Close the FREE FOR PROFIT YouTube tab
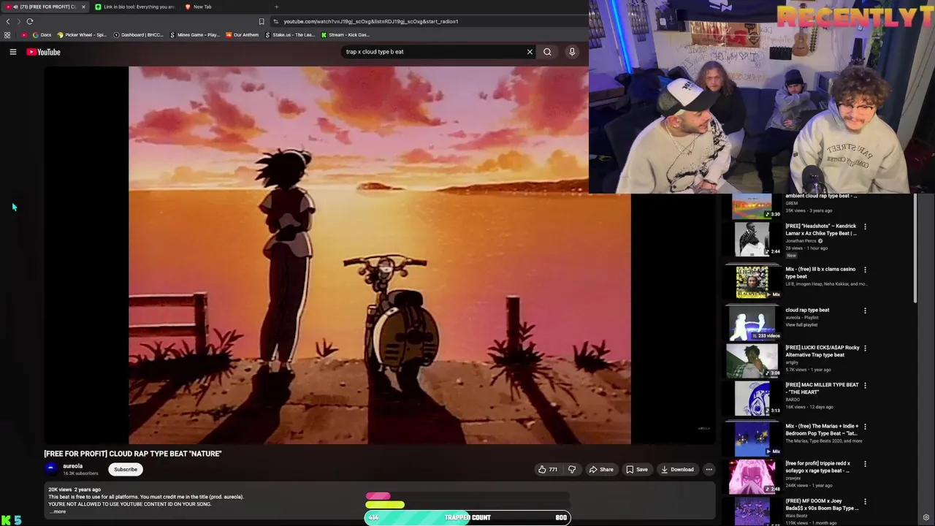935x526 pixels. [x=83, y=7]
